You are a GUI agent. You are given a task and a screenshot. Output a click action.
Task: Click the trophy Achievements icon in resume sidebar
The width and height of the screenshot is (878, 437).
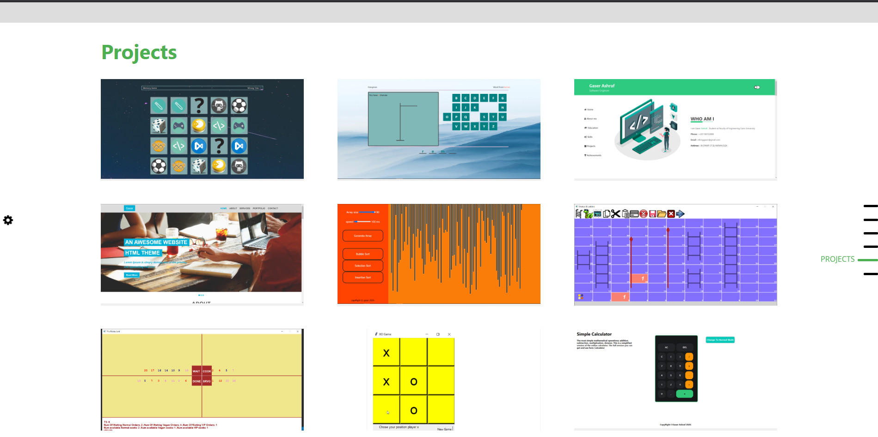coord(585,155)
